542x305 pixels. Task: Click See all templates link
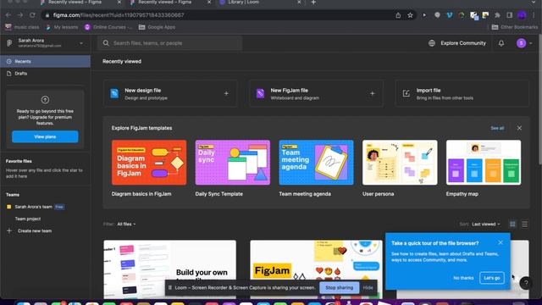(497, 128)
